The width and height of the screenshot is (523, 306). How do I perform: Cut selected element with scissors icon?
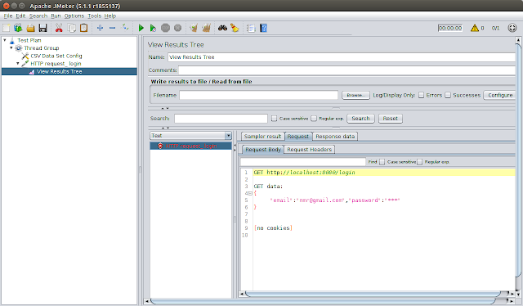coord(59,28)
